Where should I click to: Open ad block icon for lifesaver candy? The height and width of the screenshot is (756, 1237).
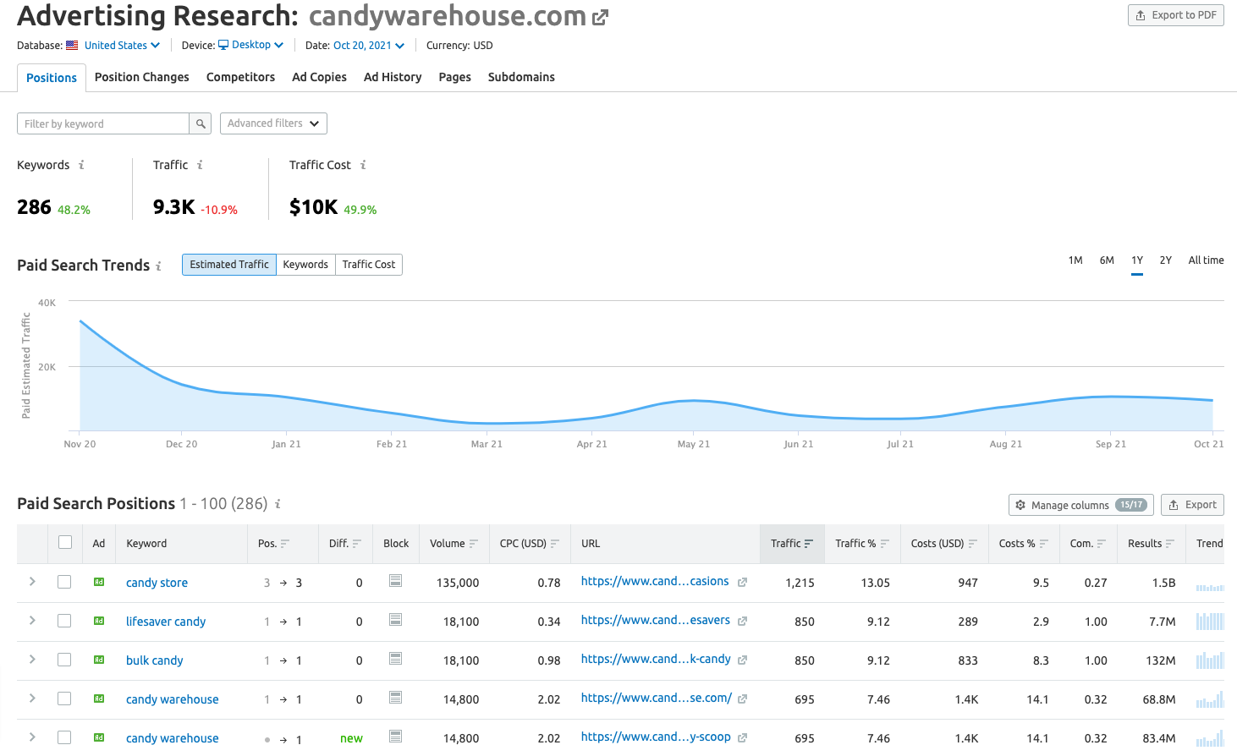[x=395, y=620]
